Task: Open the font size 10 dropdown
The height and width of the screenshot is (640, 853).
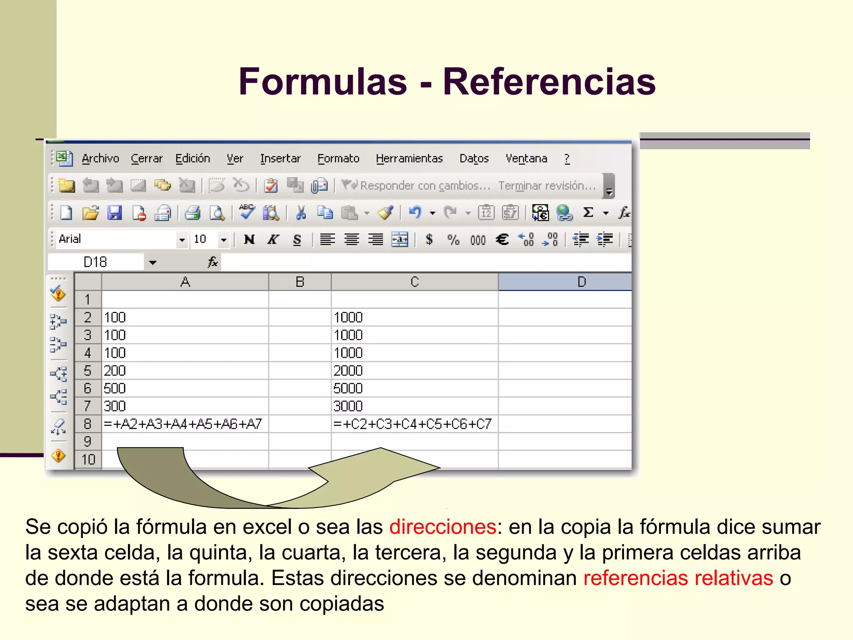Action: coord(224,240)
